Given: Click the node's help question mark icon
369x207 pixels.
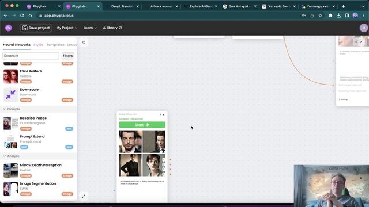Looking at the screenshot, I should tap(160, 114).
